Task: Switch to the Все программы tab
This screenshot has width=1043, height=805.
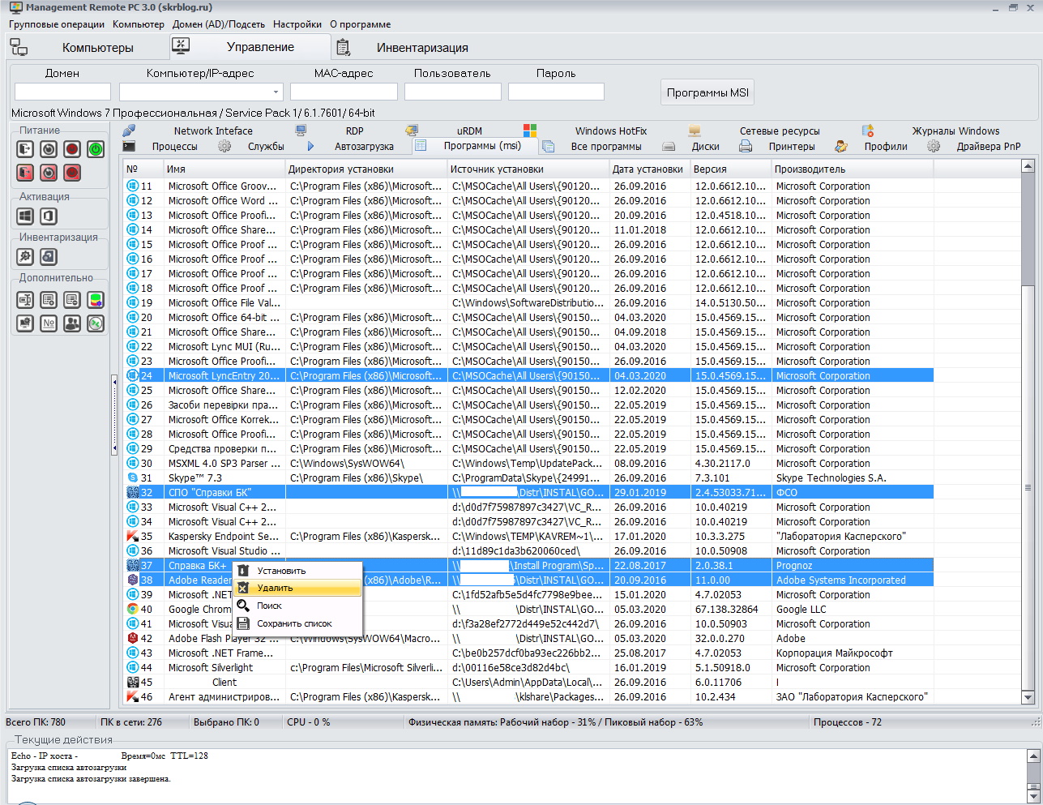Action: pos(605,147)
